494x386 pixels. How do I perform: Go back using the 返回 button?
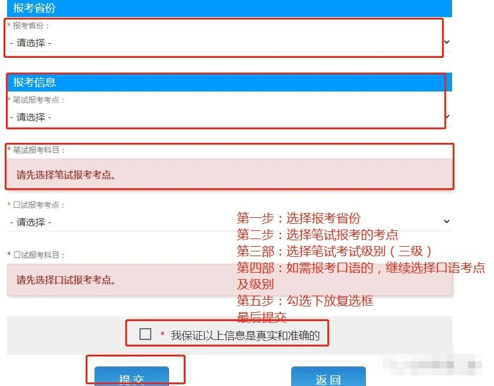point(329,376)
